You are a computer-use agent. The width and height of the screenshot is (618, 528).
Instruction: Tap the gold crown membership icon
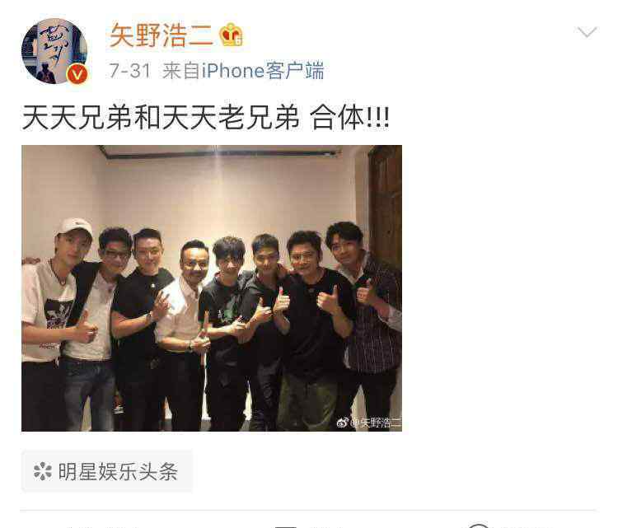click(232, 35)
